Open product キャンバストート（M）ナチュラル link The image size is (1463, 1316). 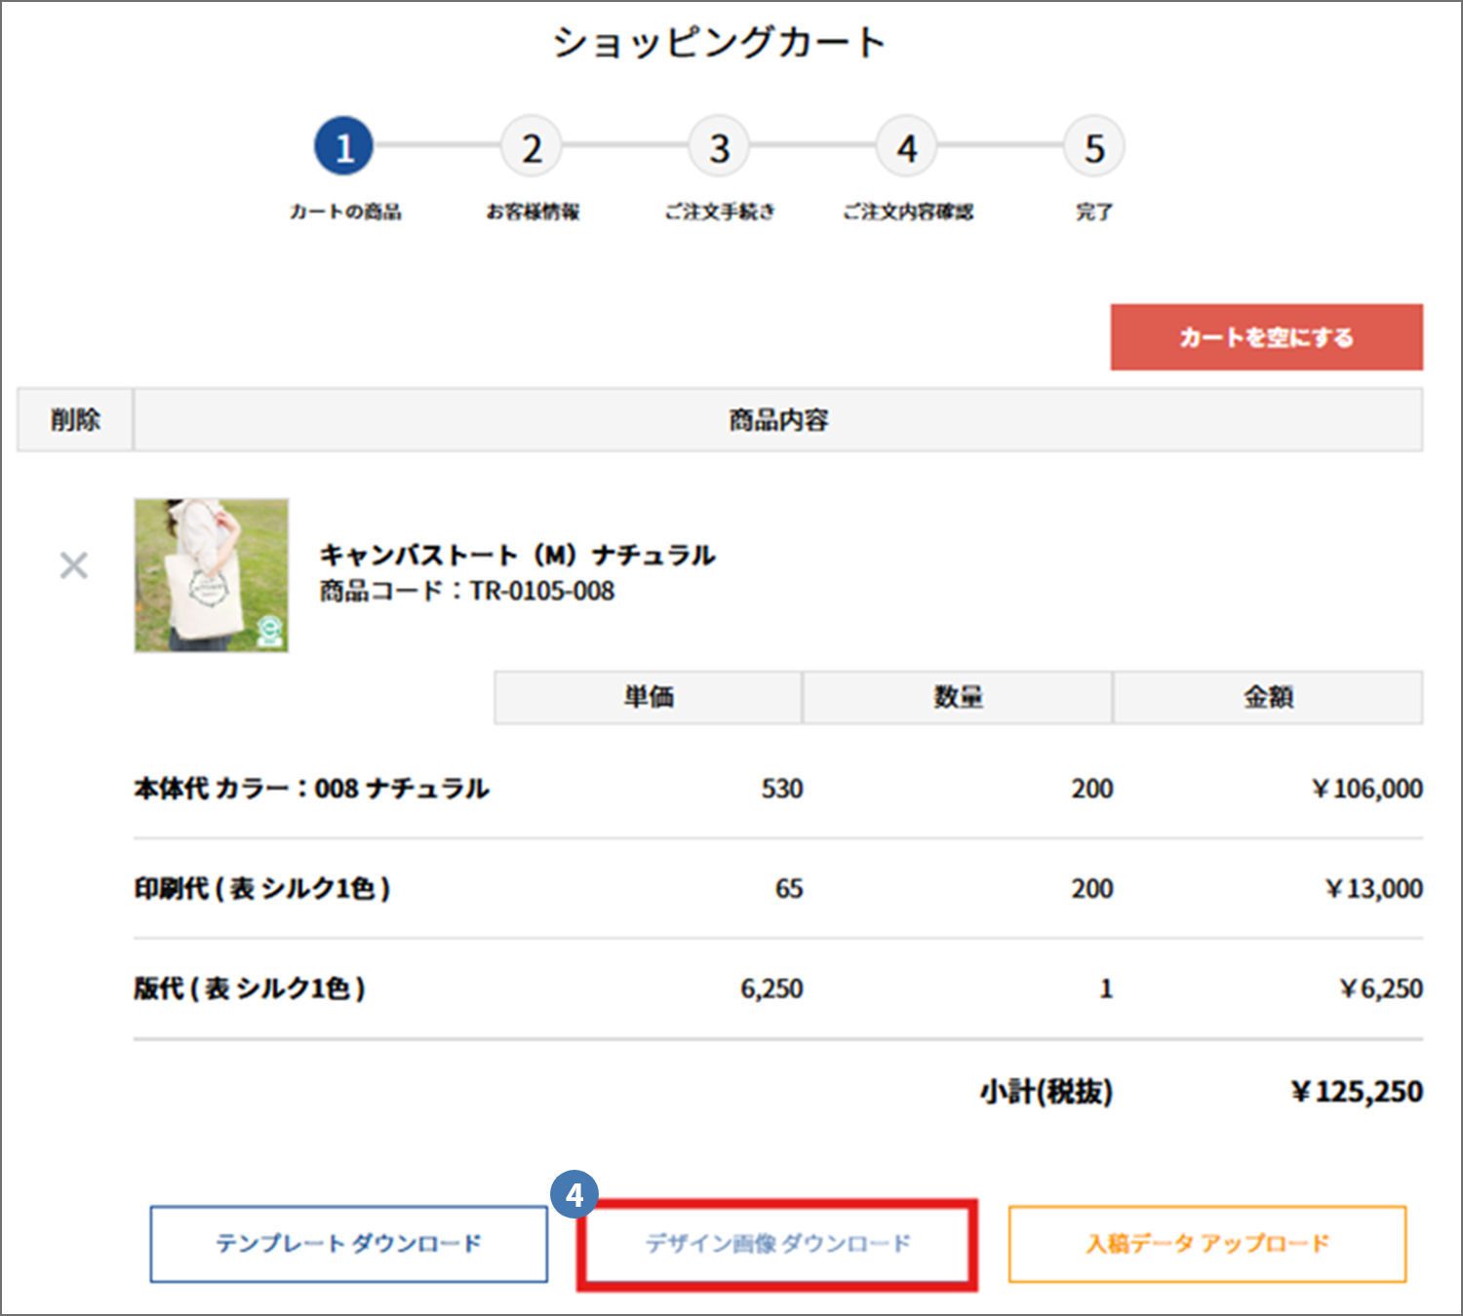(x=516, y=556)
